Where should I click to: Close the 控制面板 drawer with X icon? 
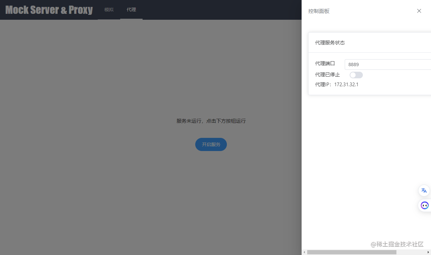pos(419,11)
